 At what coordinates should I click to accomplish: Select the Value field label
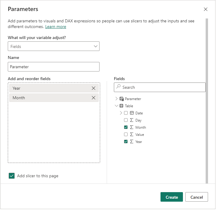coord(140,135)
